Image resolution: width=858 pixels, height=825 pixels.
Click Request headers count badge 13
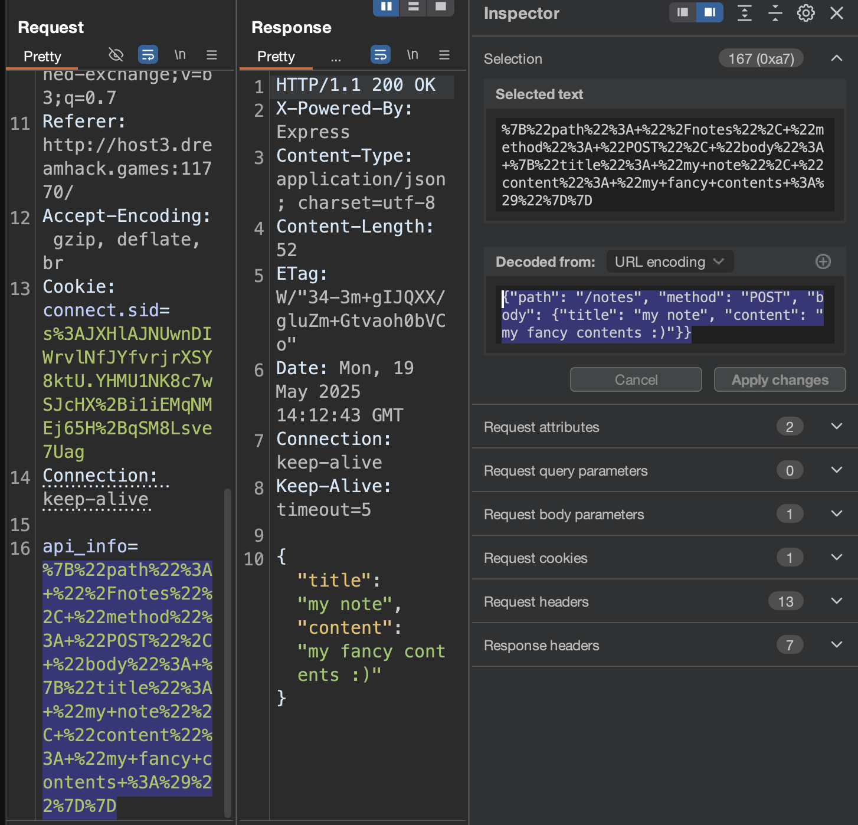point(785,601)
